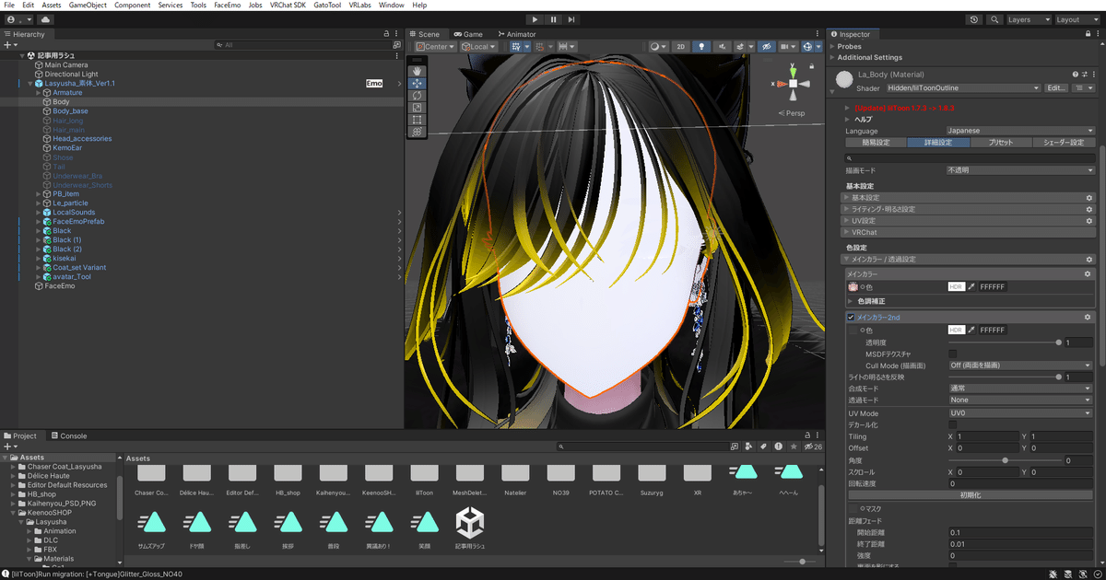
Task: Switch to the Game tab
Action: click(x=468, y=34)
